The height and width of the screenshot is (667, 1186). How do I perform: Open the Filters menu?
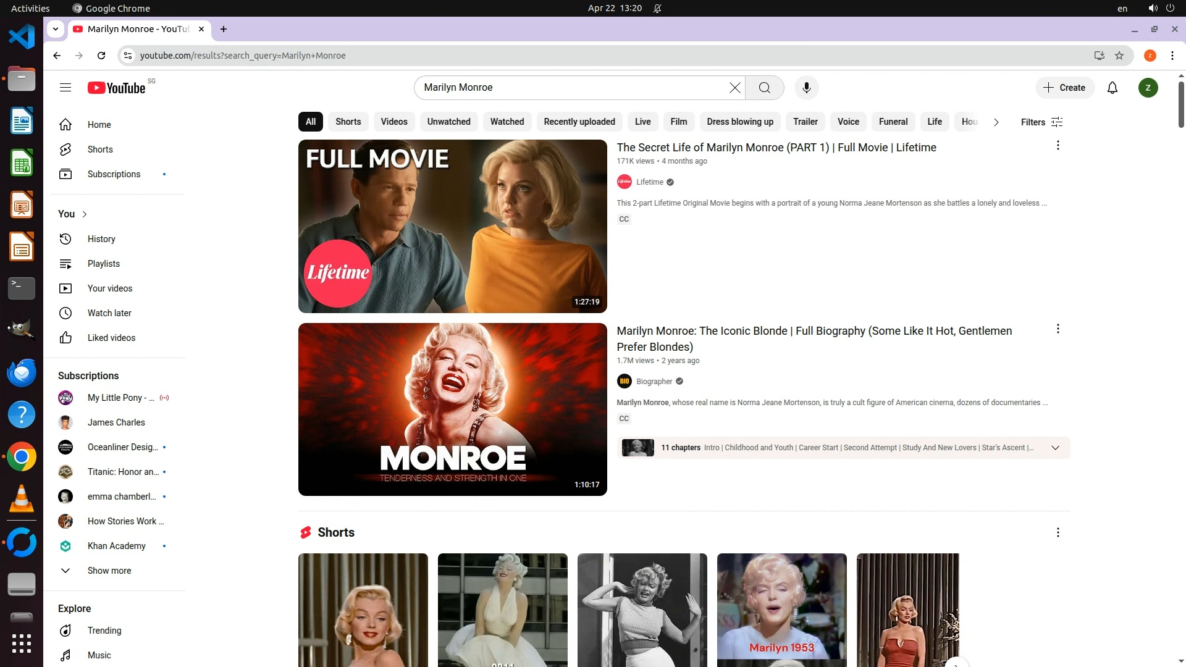pyautogui.click(x=1041, y=122)
